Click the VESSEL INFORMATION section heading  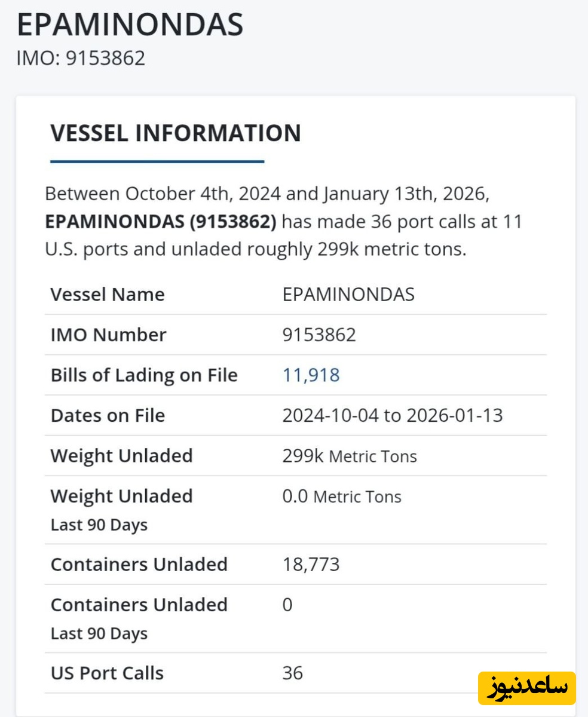(x=176, y=133)
